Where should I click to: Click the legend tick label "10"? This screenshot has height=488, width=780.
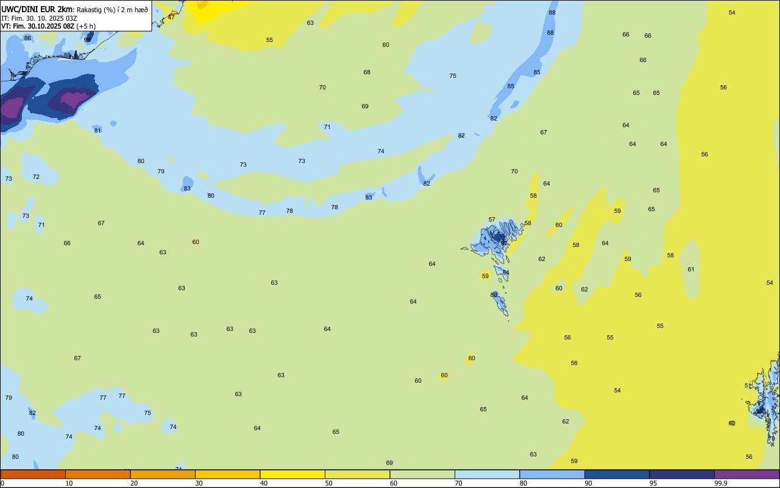tap(69, 483)
